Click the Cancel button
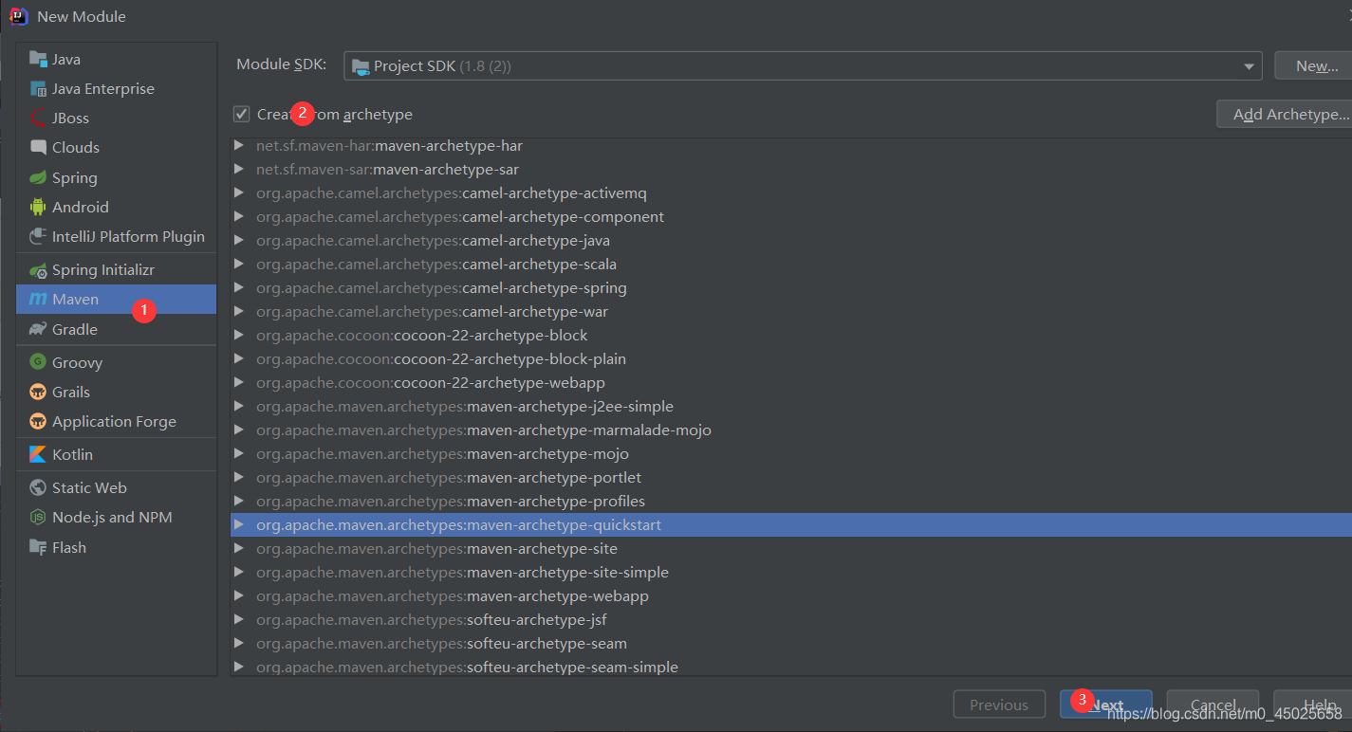 tap(1213, 705)
